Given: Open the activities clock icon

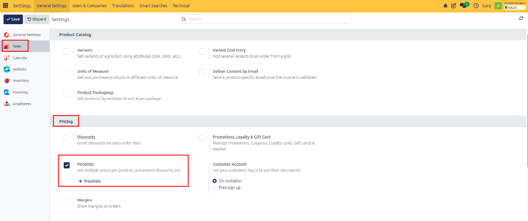Looking at the screenshot, I should click(x=476, y=6).
